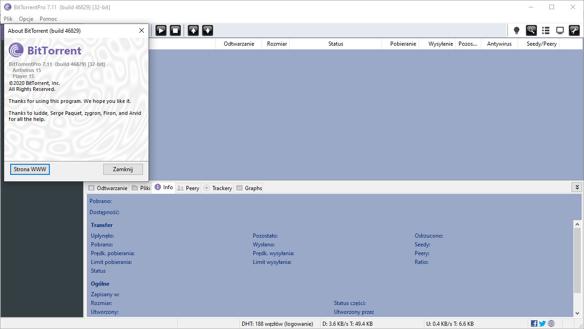This screenshot has width=584, height=329.
Task: Click the Dostępność: label
Action: tap(105, 212)
